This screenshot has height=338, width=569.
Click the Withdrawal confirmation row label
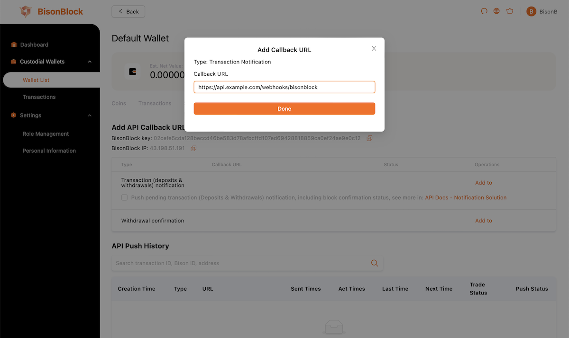pos(153,221)
